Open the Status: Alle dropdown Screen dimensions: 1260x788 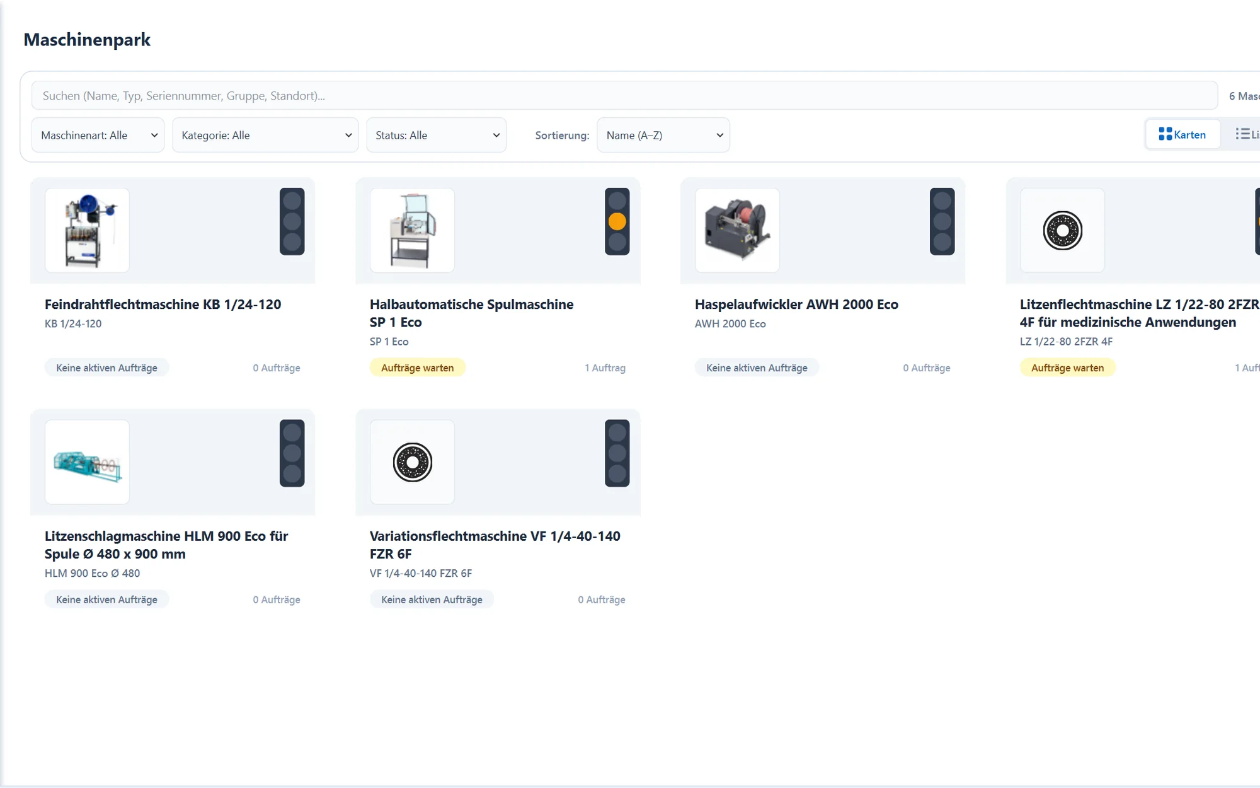437,135
